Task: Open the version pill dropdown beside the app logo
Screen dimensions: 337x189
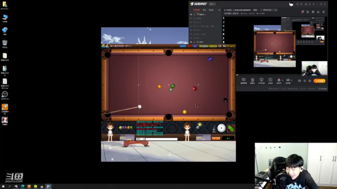Action: 212,4
